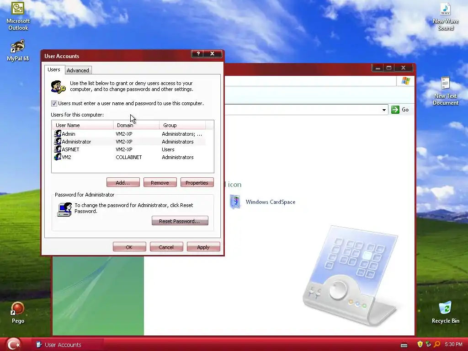Image resolution: width=468 pixels, height=351 pixels.
Task: Click the Administrator user icon in list
Action: 58,142
